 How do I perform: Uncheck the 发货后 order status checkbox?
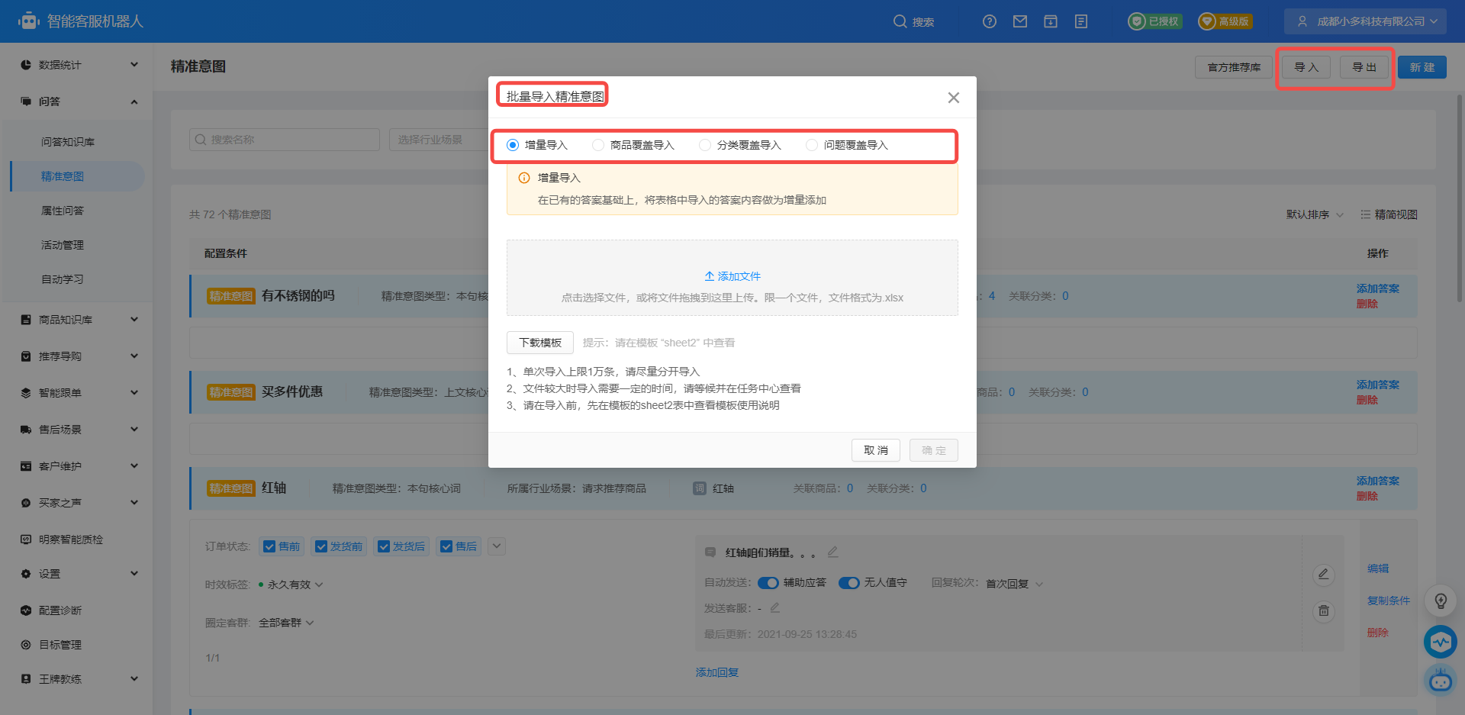point(384,546)
